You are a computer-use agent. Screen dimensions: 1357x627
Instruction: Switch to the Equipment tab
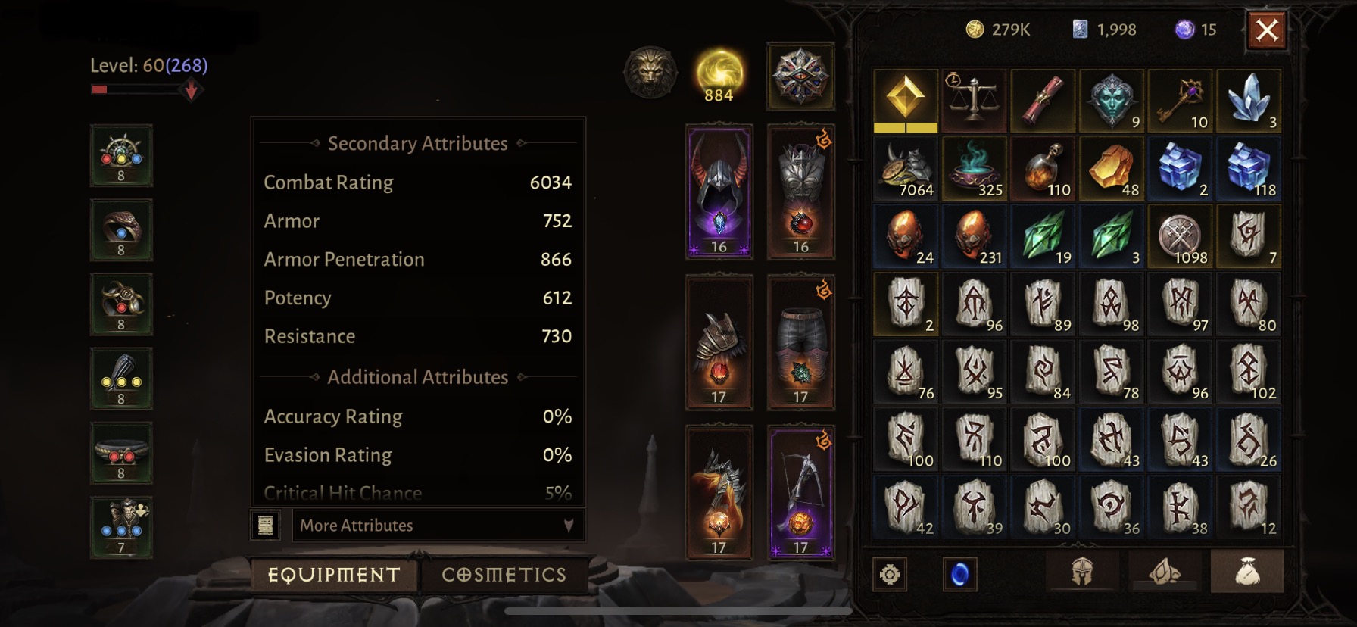(334, 575)
